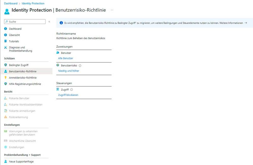253x165 pixels.
Task: Open Riskante Benutzer report
Action: pos(19,98)
